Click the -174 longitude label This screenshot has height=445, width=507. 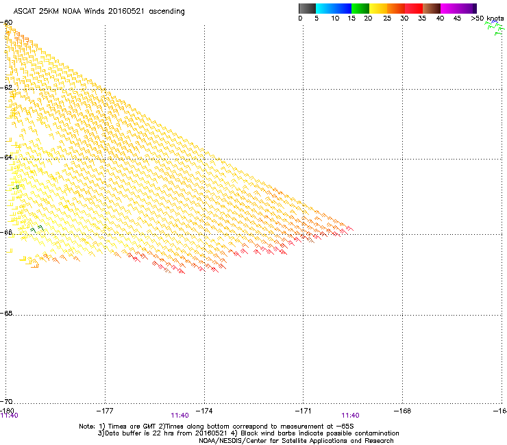click(204, 411)
